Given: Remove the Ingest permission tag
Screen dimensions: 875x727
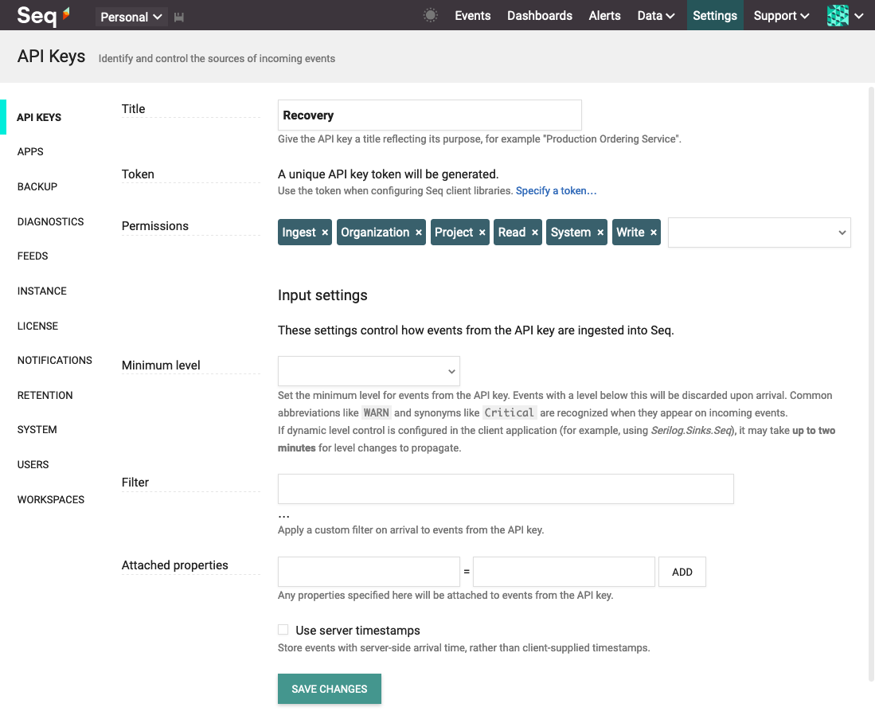Looking at the screenshot, I should [x=325, y=233].
